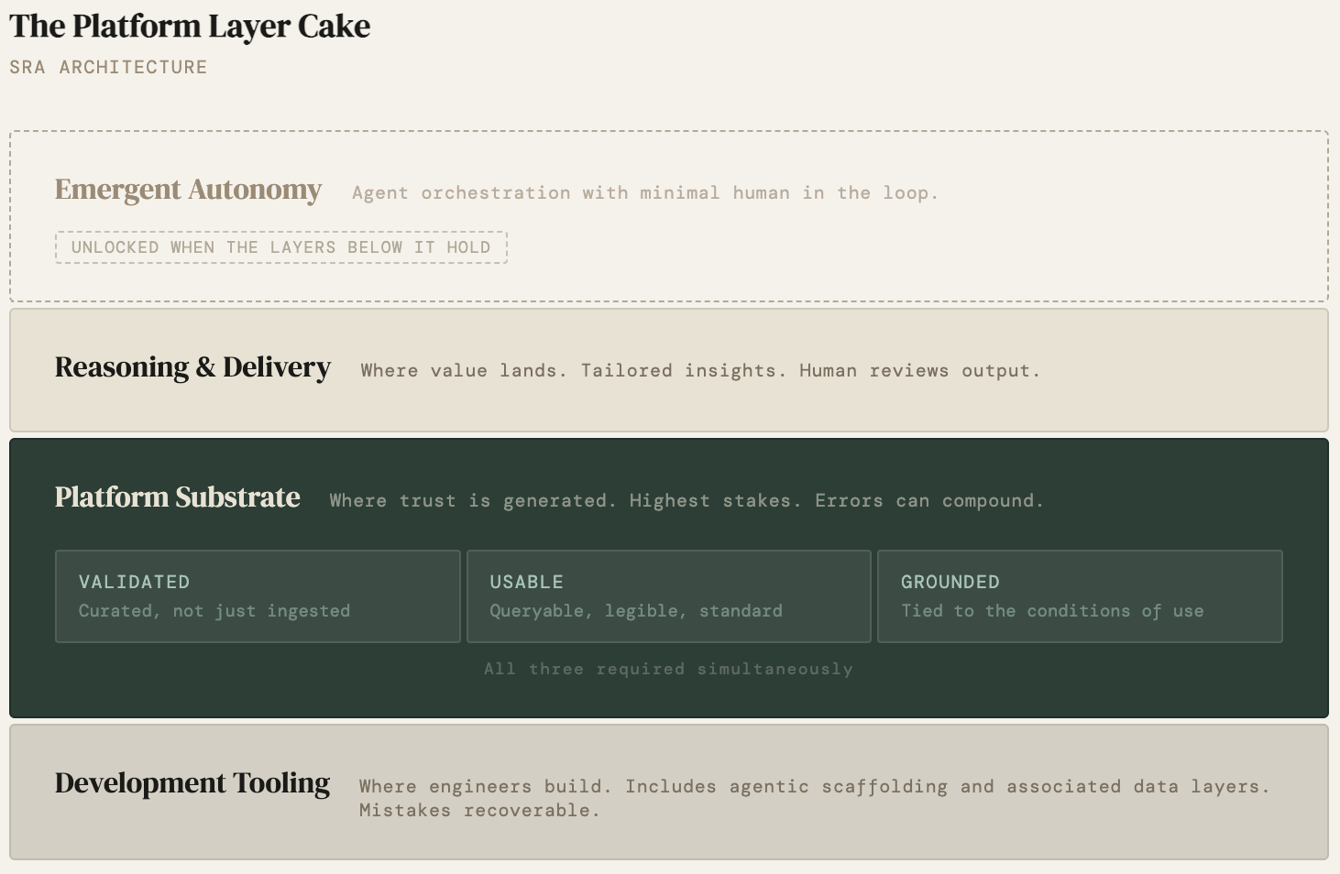1340x874 pixels.
Task: Select the "SRA ARCHITECTURE" subtitle text
Action: point(108,67)
